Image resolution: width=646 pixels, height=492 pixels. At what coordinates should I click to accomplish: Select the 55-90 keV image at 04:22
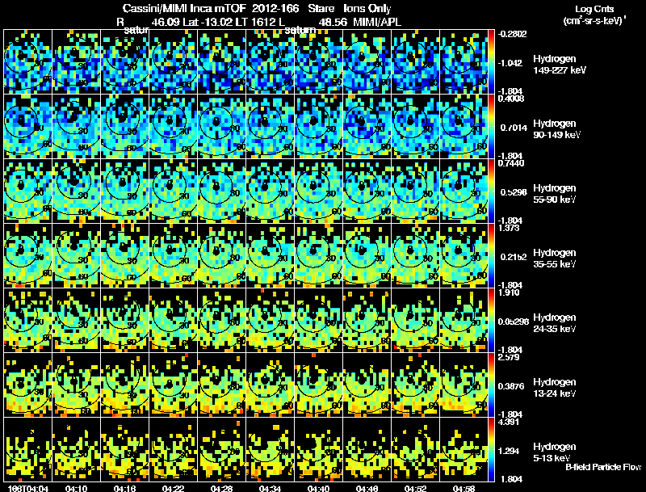click(173, 191)
